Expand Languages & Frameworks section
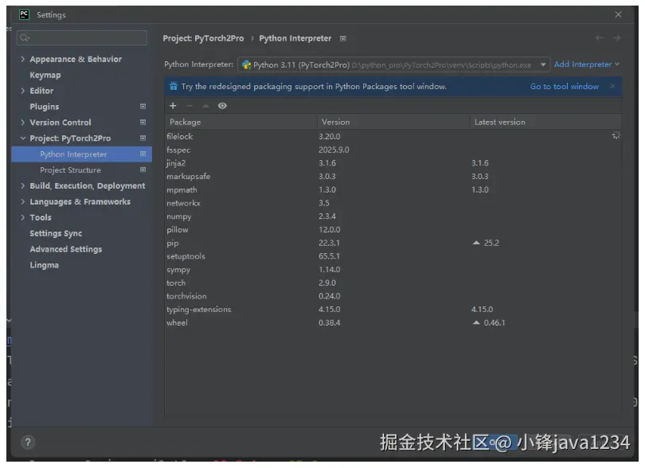This screenshot has width=645, height=468. (22, 201)
